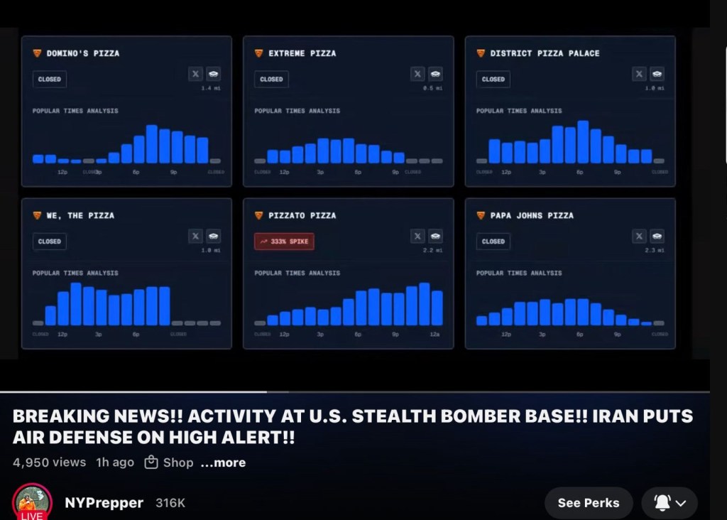The width and height of the screenshot is (727, 520).
Task: Click the 333% SPIKE badge on Pizzato Pizza
Action: 284,242
